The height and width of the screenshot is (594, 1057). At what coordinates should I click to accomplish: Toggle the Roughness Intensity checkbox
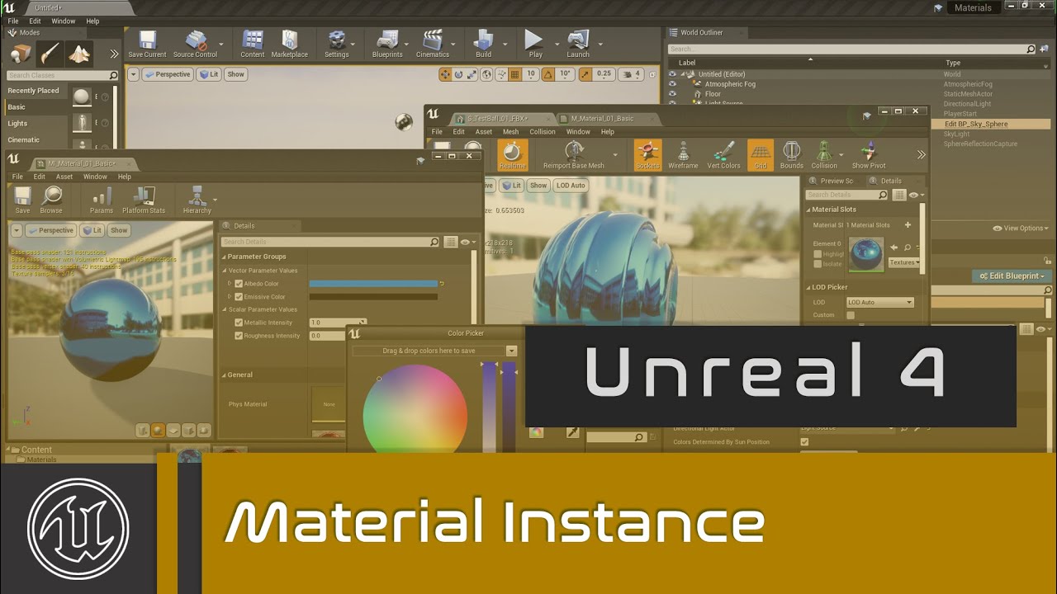tap(239, 336)
